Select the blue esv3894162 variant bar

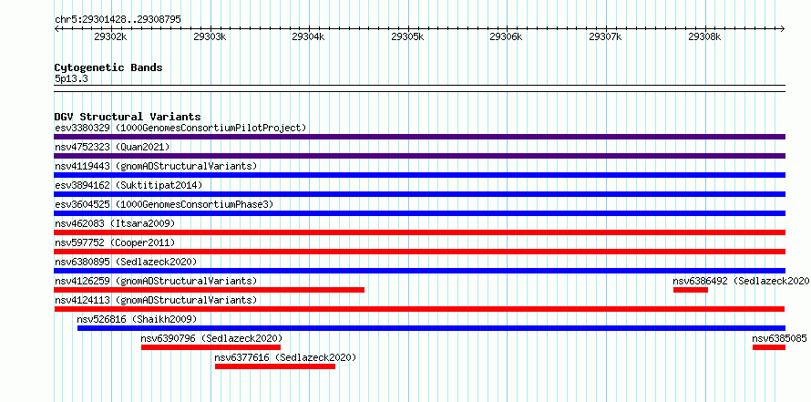[x=419, y=194]
